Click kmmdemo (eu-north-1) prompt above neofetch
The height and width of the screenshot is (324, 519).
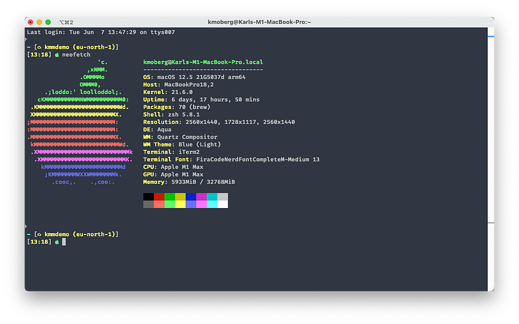(x=80, y=47)
